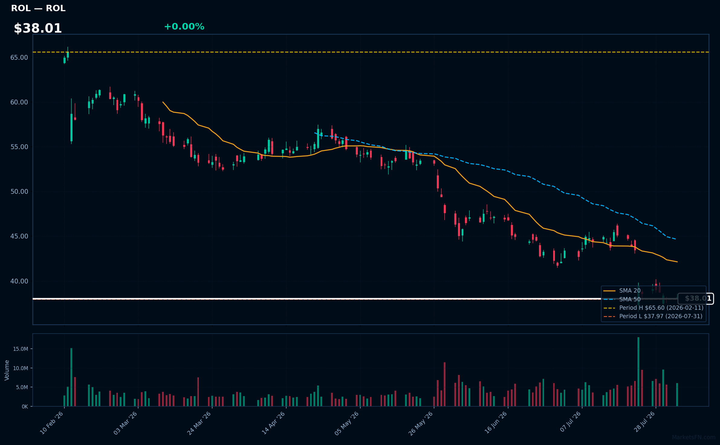Select the "10 Feb '26" date label
The height and width of the screenshot is (445, 720).
click(52, 423)
